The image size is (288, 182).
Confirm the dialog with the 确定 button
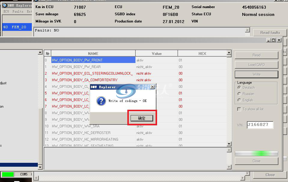click(142, 118)
